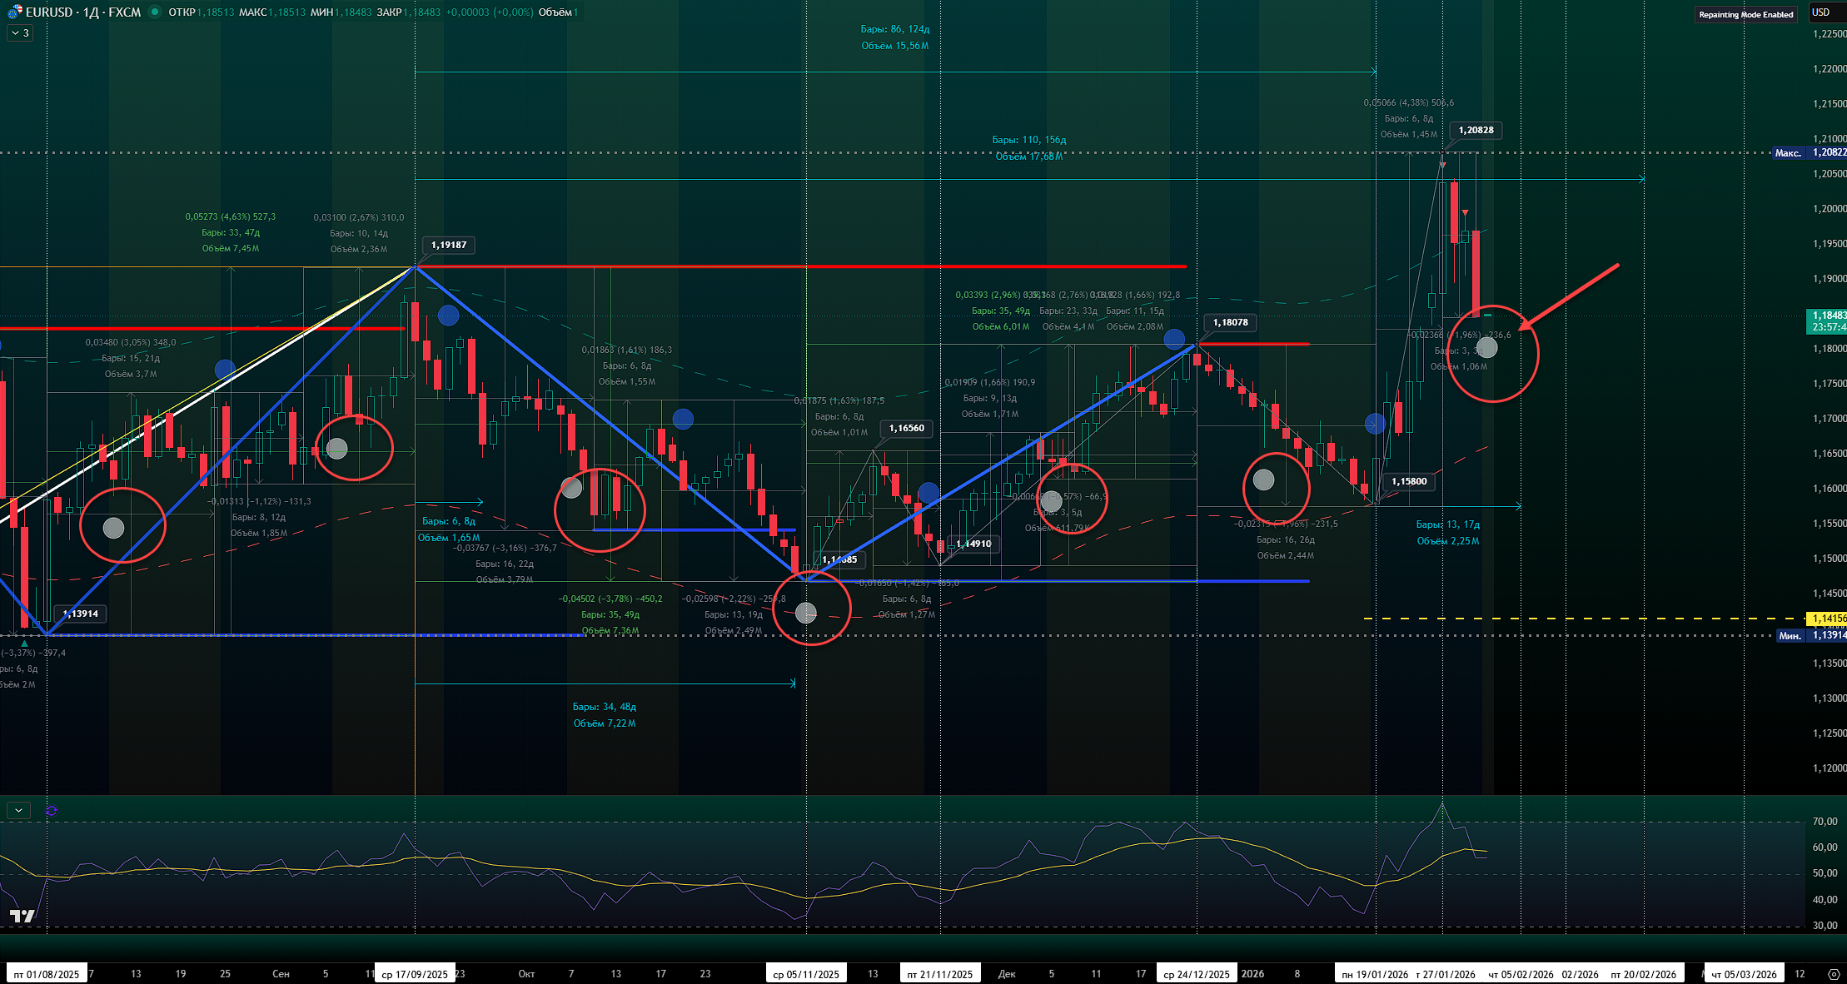Select the ср 05/11/2025 date marker

point(805,974)
